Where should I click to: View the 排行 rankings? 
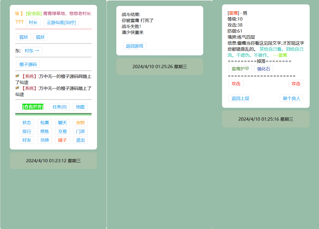coord(27,131)
